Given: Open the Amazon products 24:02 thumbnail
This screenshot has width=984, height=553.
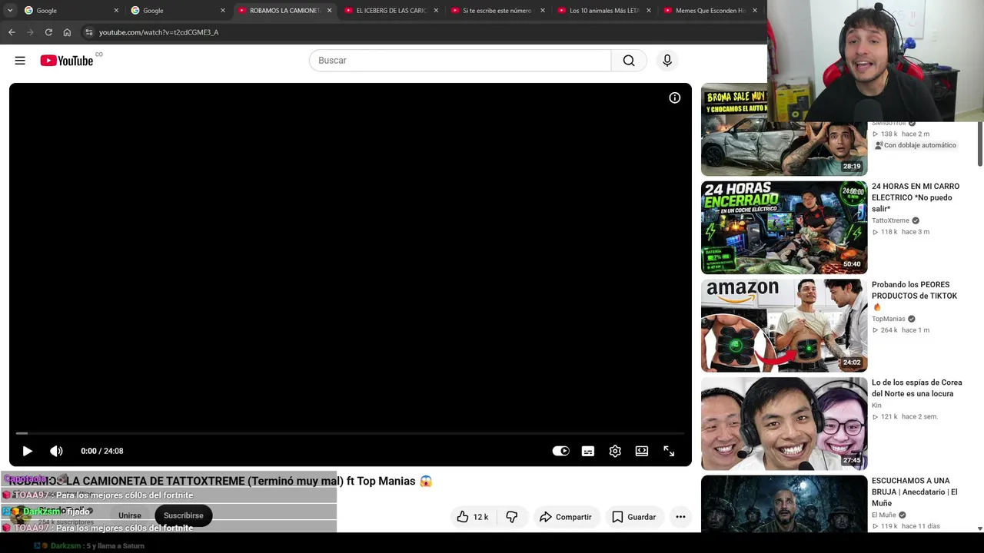Looking at the screenshot, I should coord(784,326).
